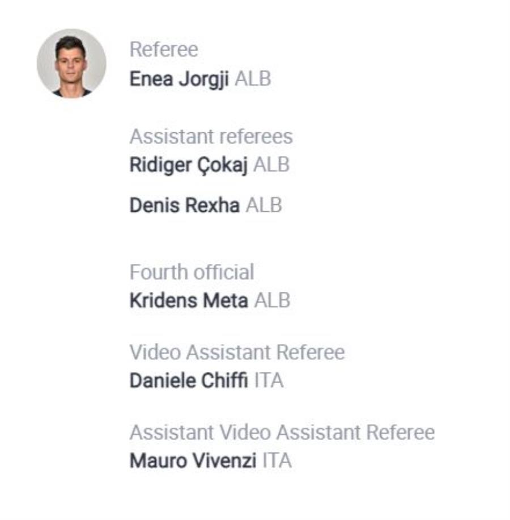Click the referee's profile photo
Viewport: 510px width, 520px height.
(x=71, y=64)
